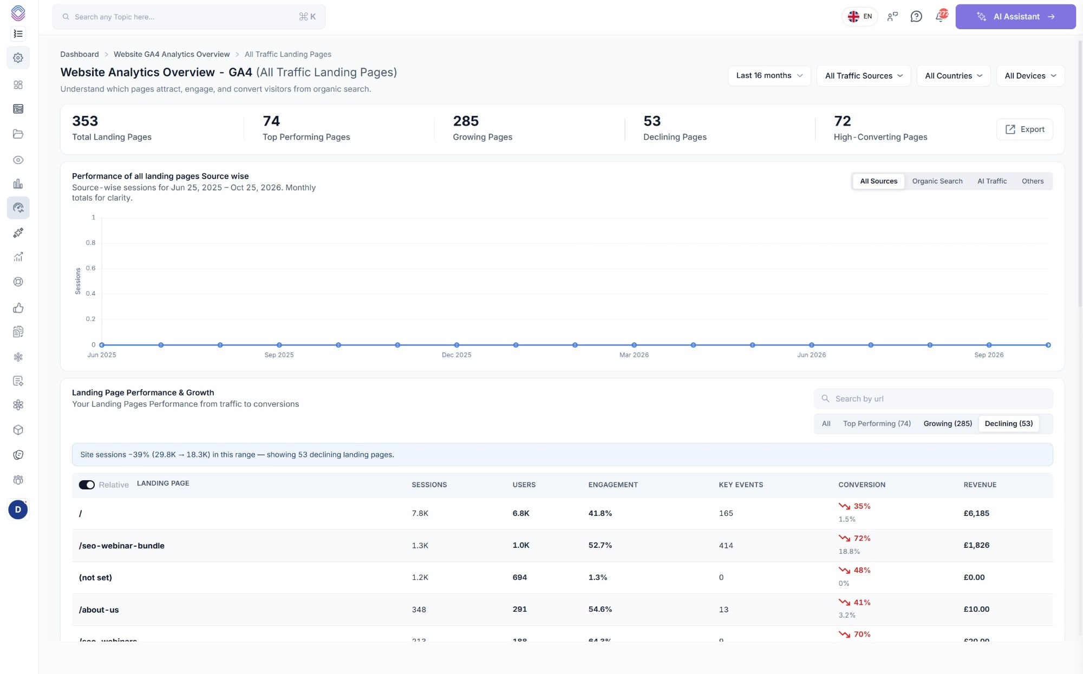The height and width of the screenshot is (674, 1083).
Task: Switch chart to the Organic Search tab
Action: click(937, 181)
